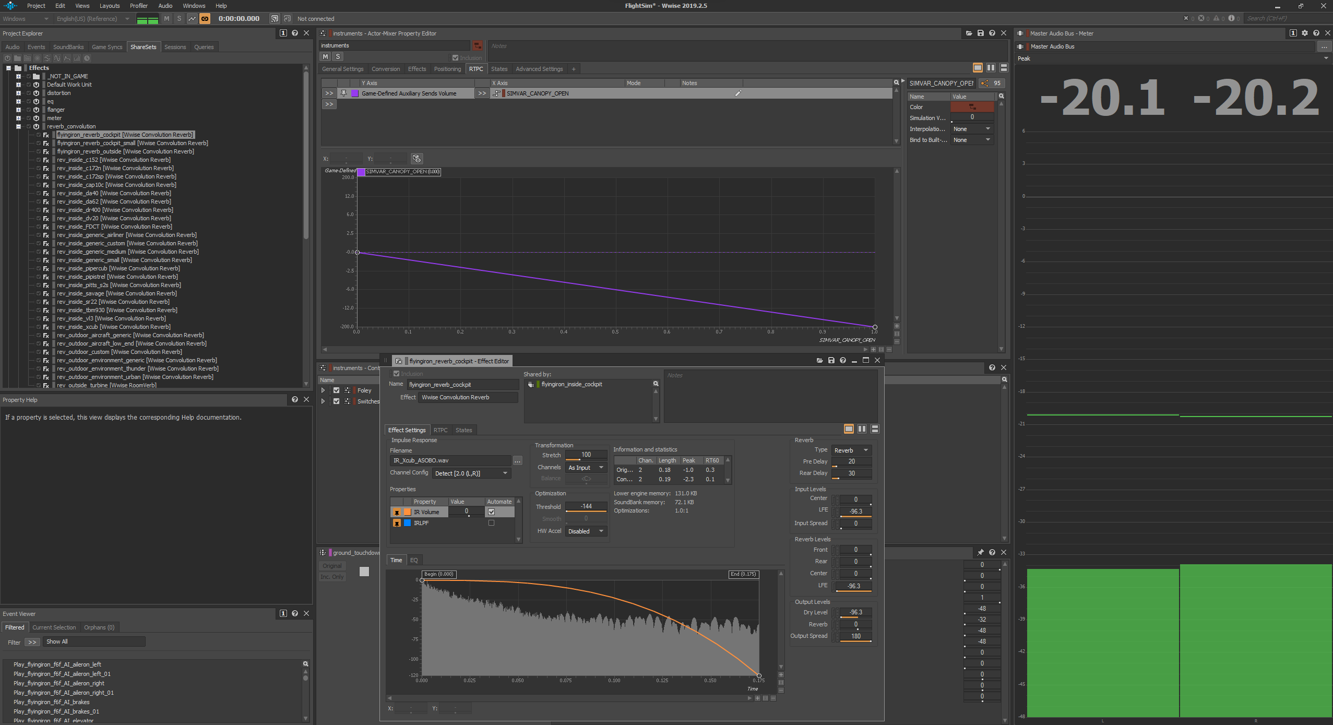
Task: Open help in Effect Editor title bar
Action: [x=843, y=361]
